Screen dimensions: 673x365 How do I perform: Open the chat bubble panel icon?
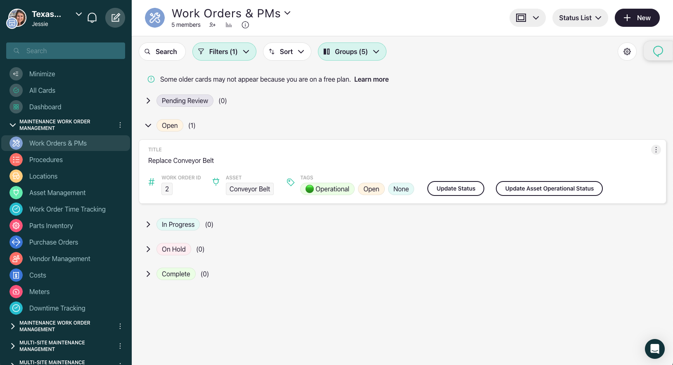pos(658,51)
